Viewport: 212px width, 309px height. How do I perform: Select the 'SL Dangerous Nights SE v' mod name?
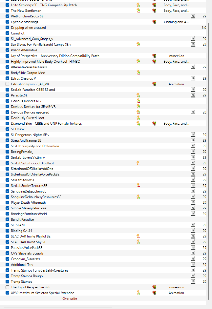(30, 135)
